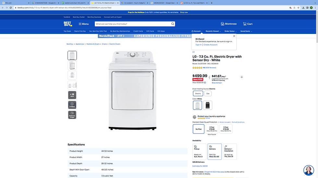318x178 pixels.
Task: Click the Sign In link
Action: pyautogui.click(x=199, y=45)
